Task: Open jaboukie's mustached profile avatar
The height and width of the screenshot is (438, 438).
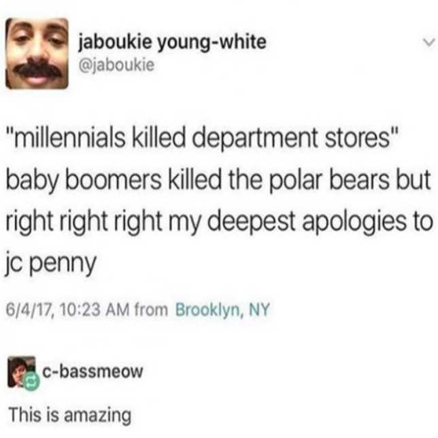Action: [x=37, y=54]
